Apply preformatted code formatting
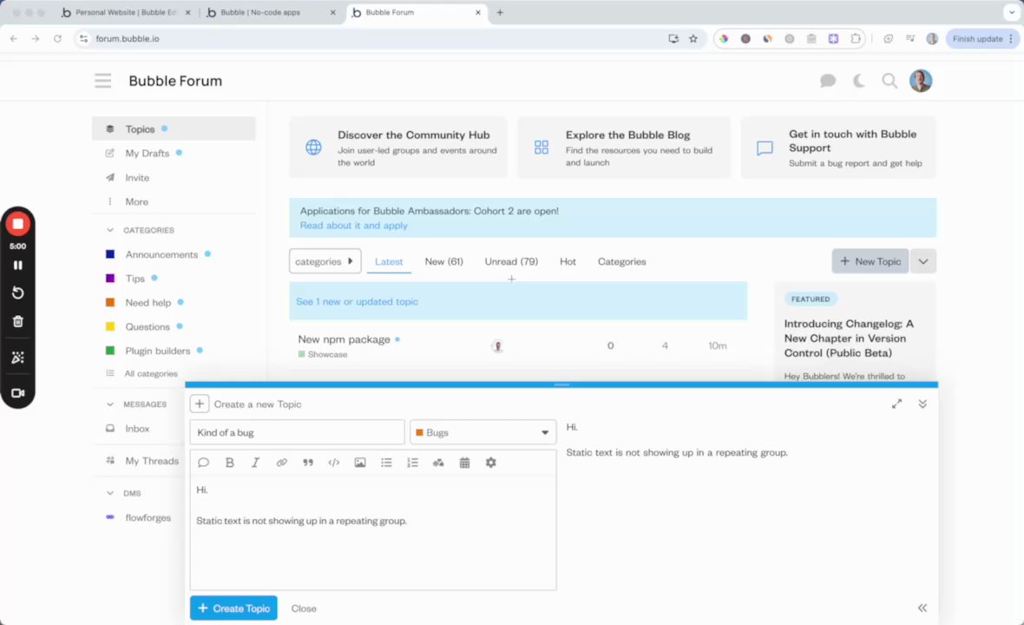1024x625 pixels. 334,463
